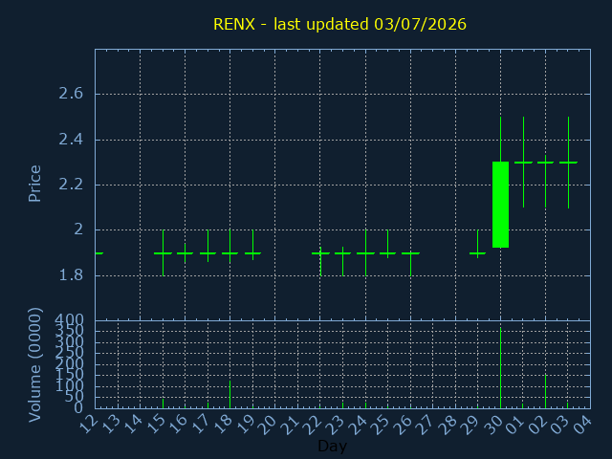Viewport: 612px width, 459px height.
Task: Click the day 01 price candlestick
Action: tap(523, 162)
